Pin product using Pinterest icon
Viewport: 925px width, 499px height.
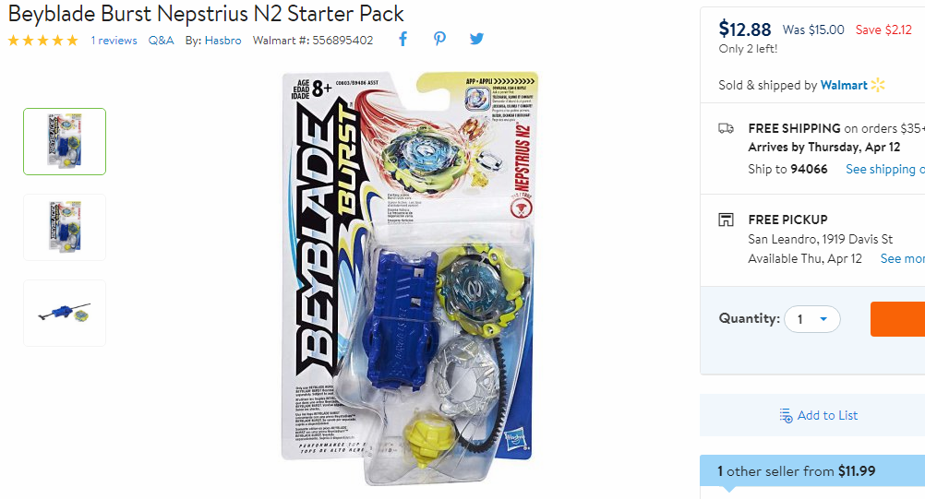coord(439,39)
